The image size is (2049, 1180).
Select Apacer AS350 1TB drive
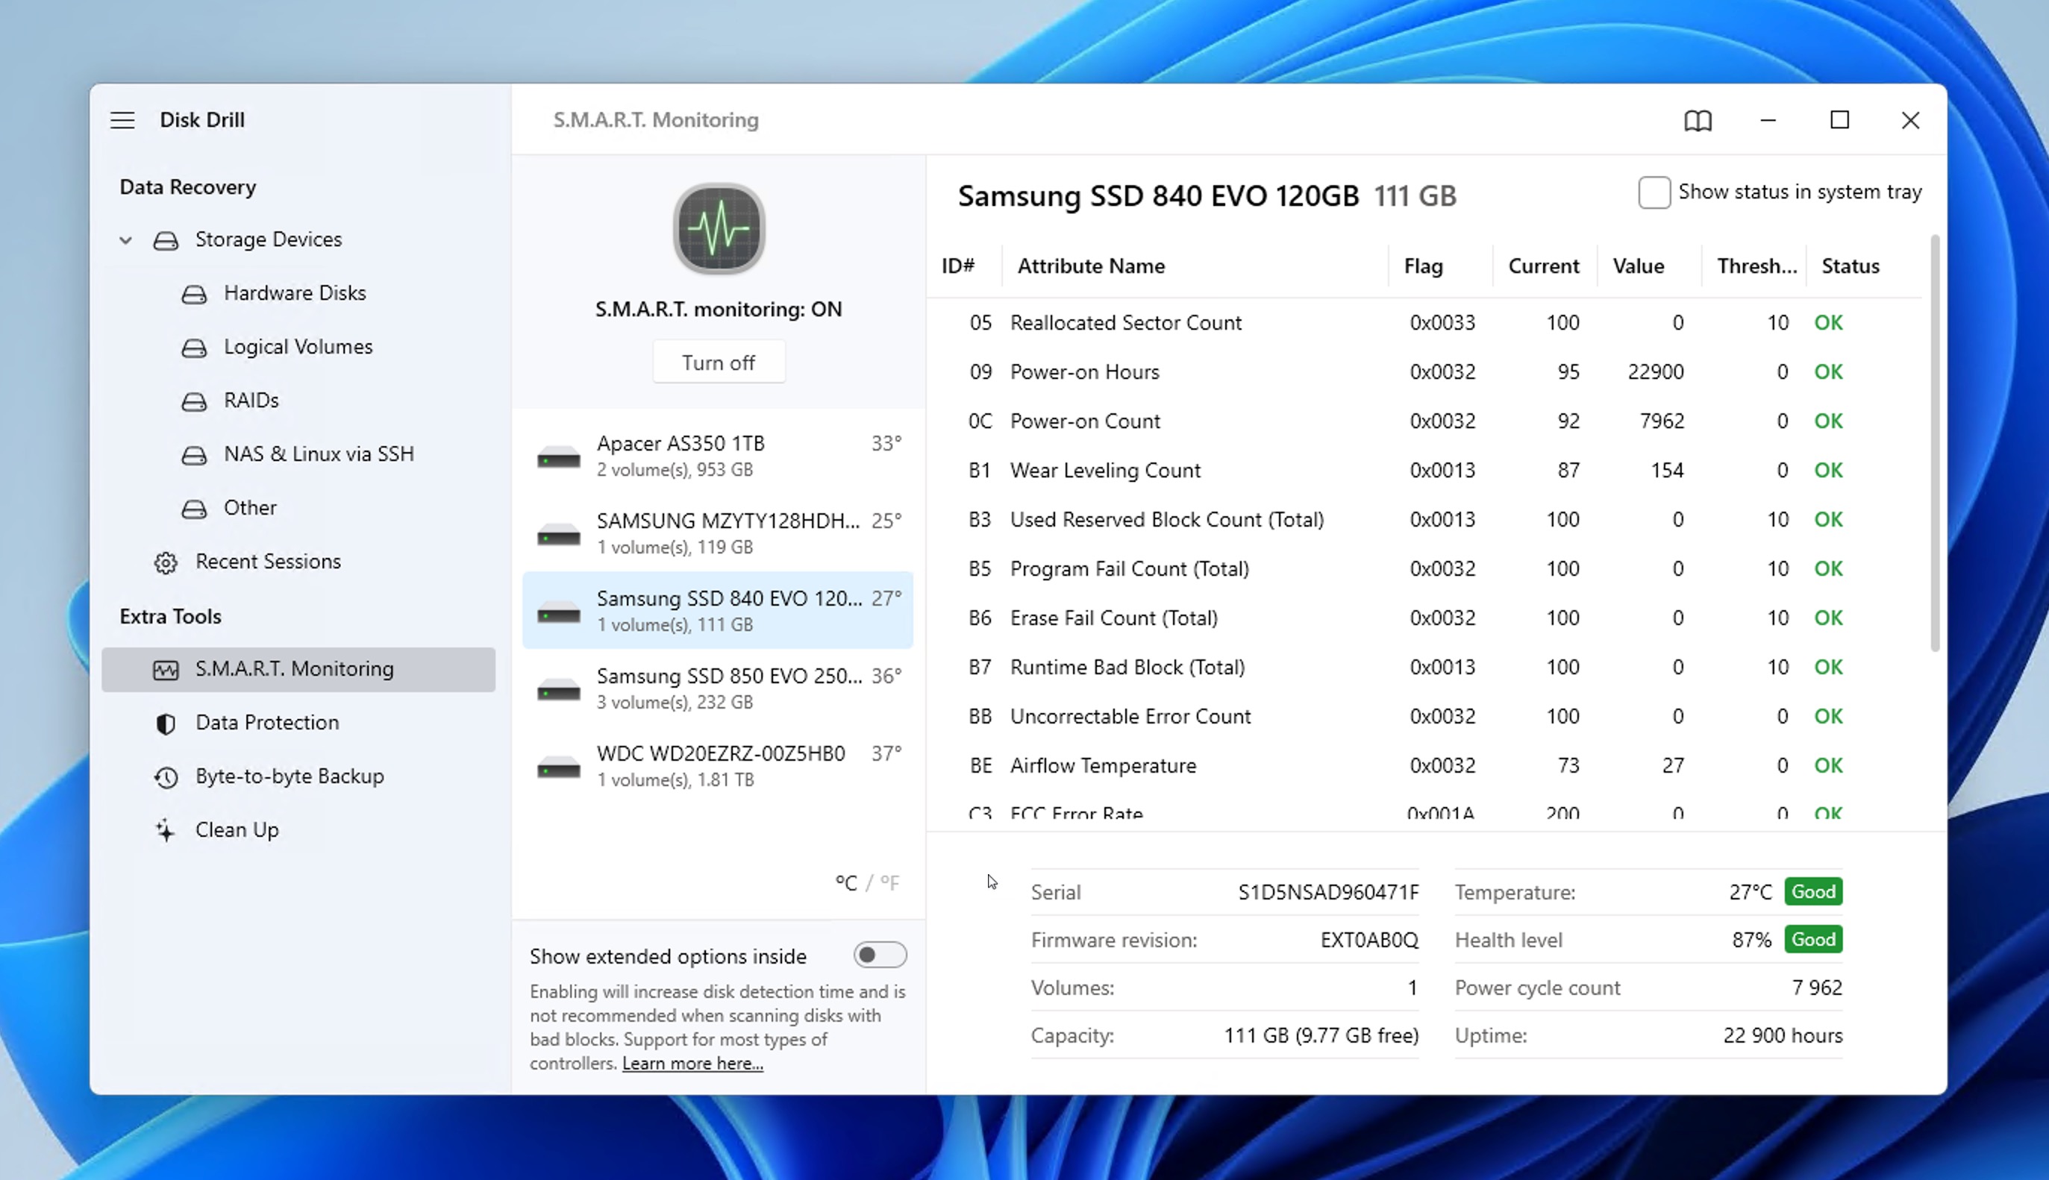tap(717, 456)
